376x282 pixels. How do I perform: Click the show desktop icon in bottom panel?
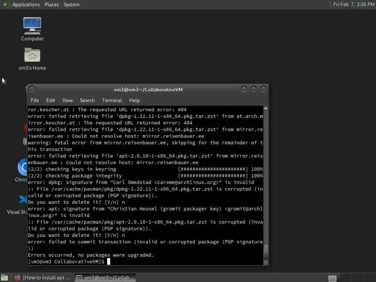pos(4,278)
